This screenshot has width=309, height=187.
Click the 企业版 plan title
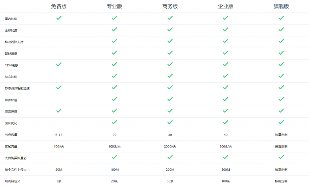[225, 6]
